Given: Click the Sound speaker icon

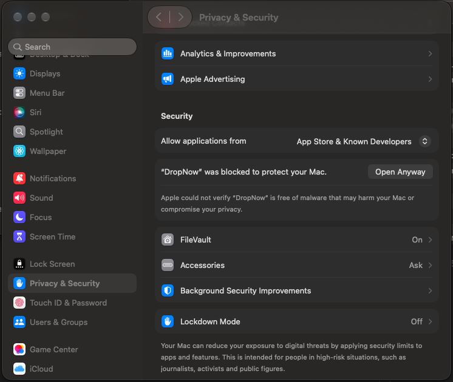Looking at the screenshot, I should pyautogui.click(x=19, y=198).
